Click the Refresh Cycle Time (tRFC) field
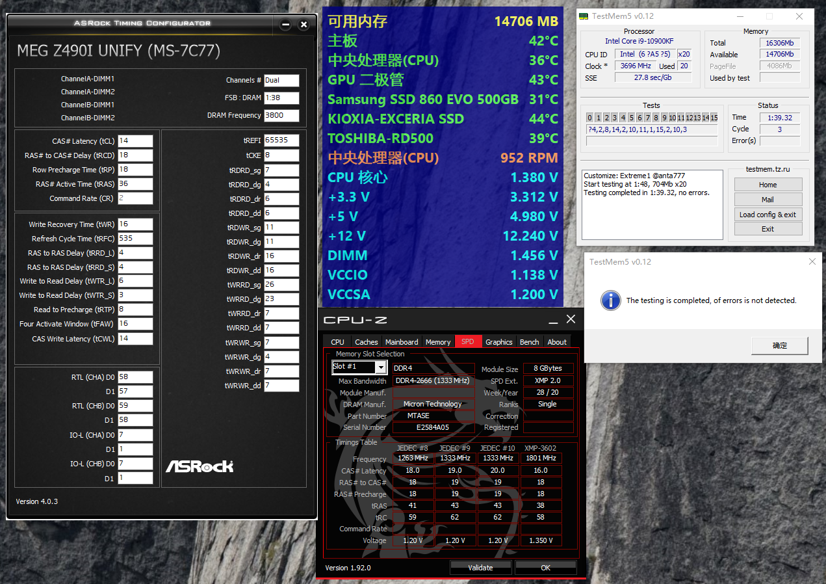This screenshot has height=584, width=826. pyautogui.click(x=135, y=239)
